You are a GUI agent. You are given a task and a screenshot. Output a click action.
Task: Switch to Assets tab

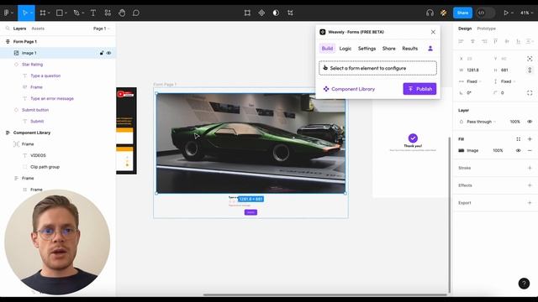point(38,29)
